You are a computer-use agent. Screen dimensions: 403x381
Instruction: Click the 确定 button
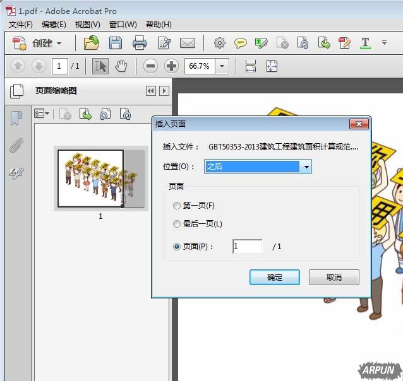click(275, 278)
